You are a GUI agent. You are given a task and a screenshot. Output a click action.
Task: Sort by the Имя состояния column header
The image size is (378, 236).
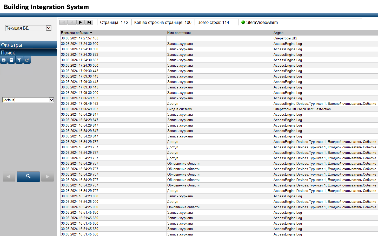tap(179, 33)
